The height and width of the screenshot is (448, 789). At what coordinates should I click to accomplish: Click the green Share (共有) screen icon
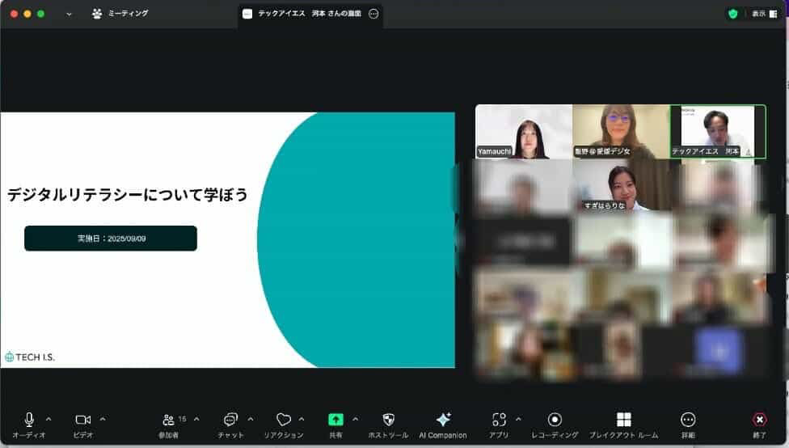tap(335, 420)
